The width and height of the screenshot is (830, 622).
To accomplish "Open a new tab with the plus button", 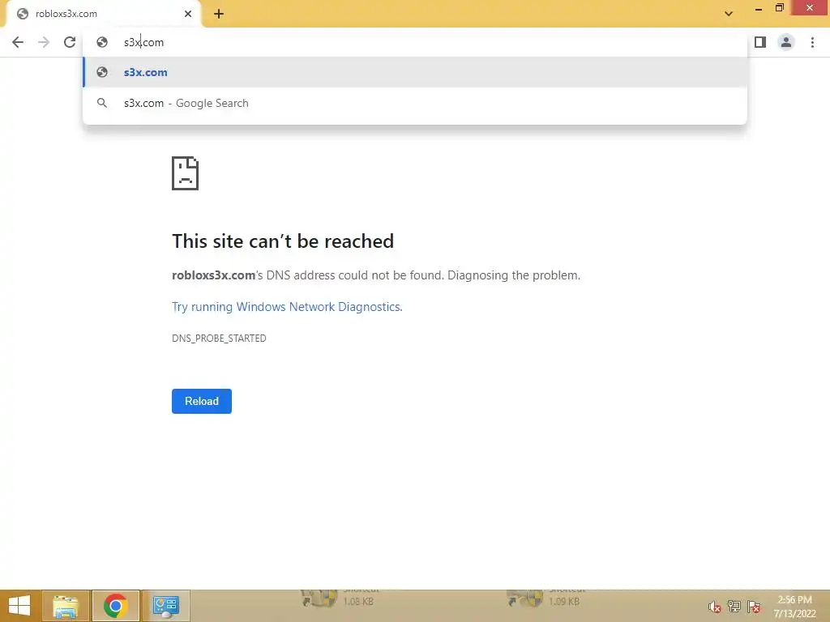I will tap(219, 14).
